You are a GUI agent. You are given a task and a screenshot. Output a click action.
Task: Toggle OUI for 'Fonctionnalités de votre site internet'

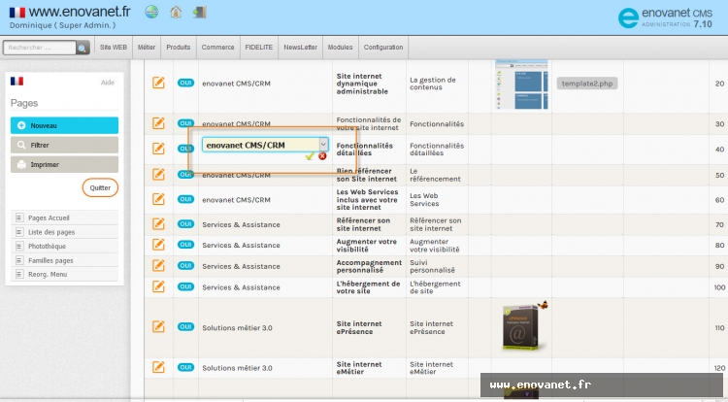tap(185, 123)
